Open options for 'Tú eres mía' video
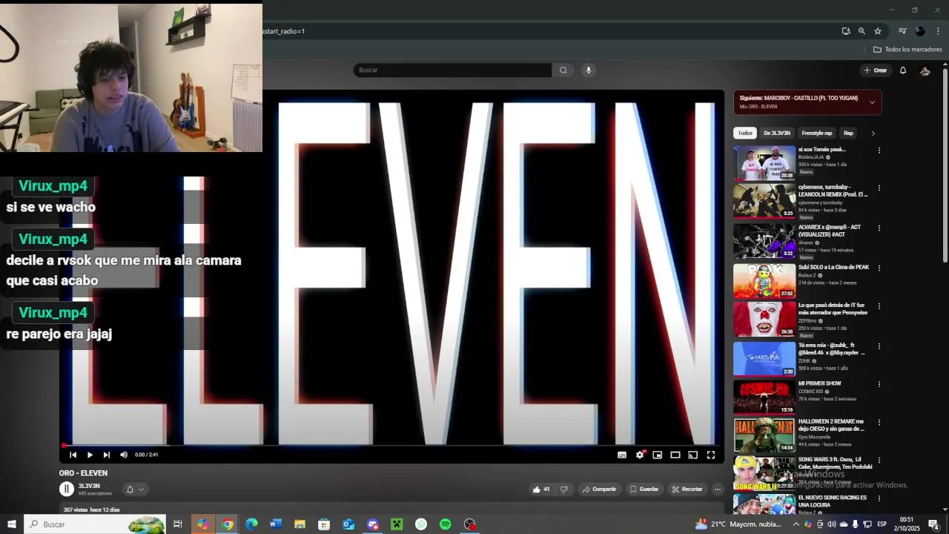The width and height of the screenshot is (949, 534). coord(879,346)
